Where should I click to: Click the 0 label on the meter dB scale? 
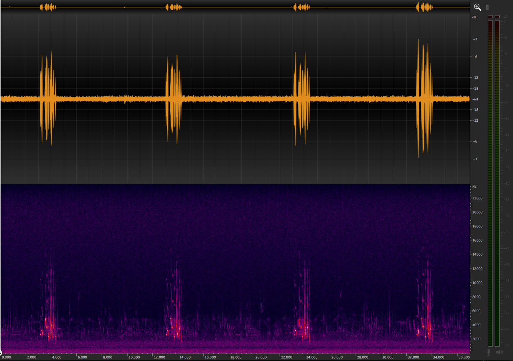tap(505, 21)
